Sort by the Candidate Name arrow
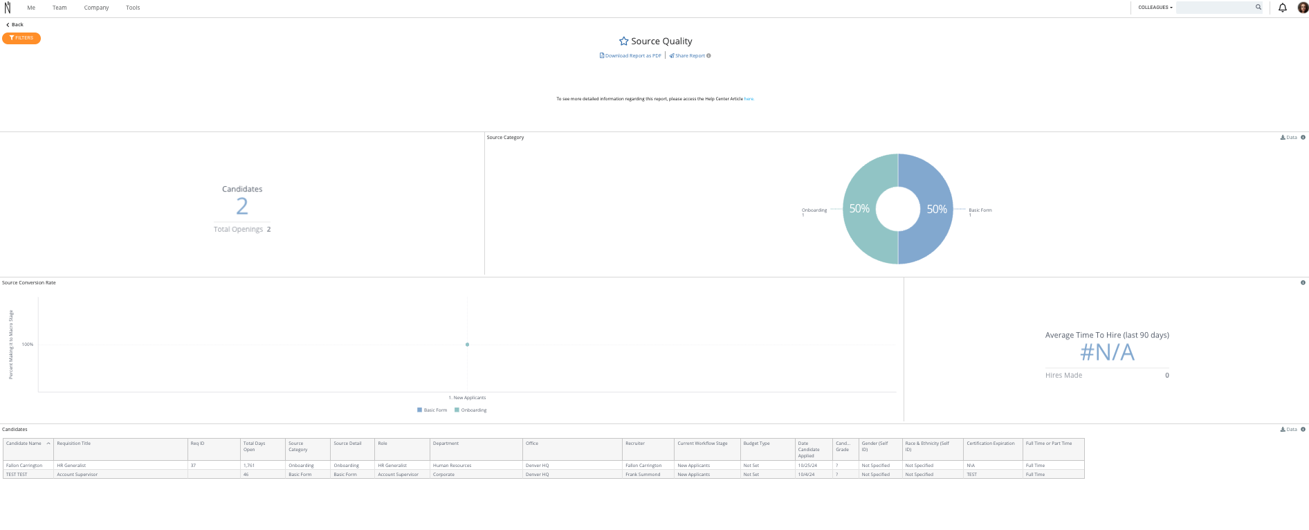Image resolution: width=1309 pixels, height=530 pixels. 48,444
